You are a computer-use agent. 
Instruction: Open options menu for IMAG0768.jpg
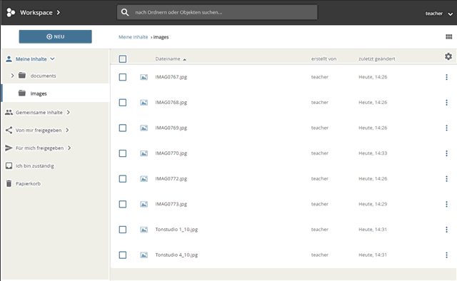click(446, 103)
